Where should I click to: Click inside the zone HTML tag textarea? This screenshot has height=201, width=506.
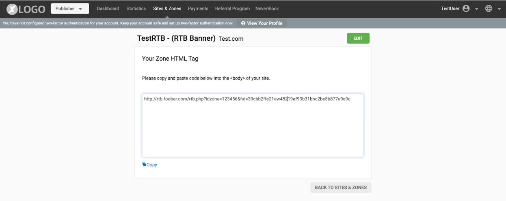[253, 130]
